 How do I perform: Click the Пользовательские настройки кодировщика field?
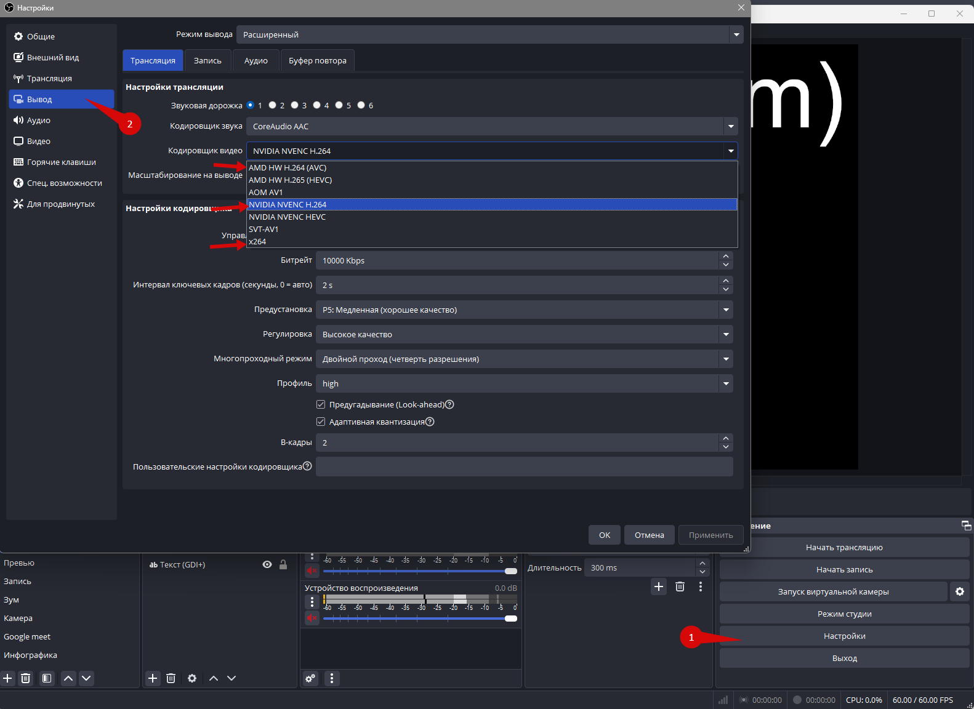point(524,467)
